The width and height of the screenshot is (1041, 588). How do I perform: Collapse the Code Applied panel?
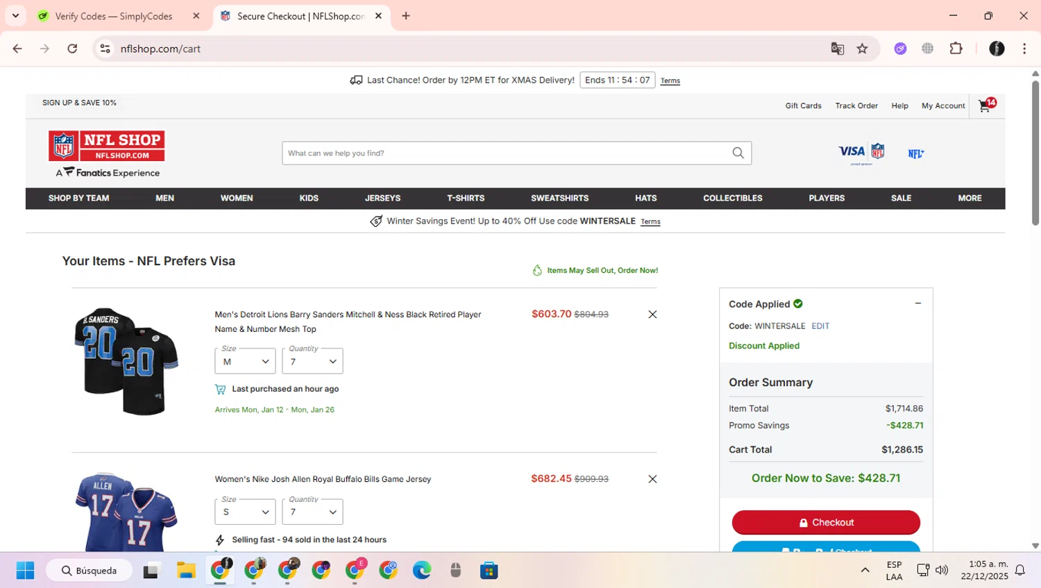click(x=917, y=303)
